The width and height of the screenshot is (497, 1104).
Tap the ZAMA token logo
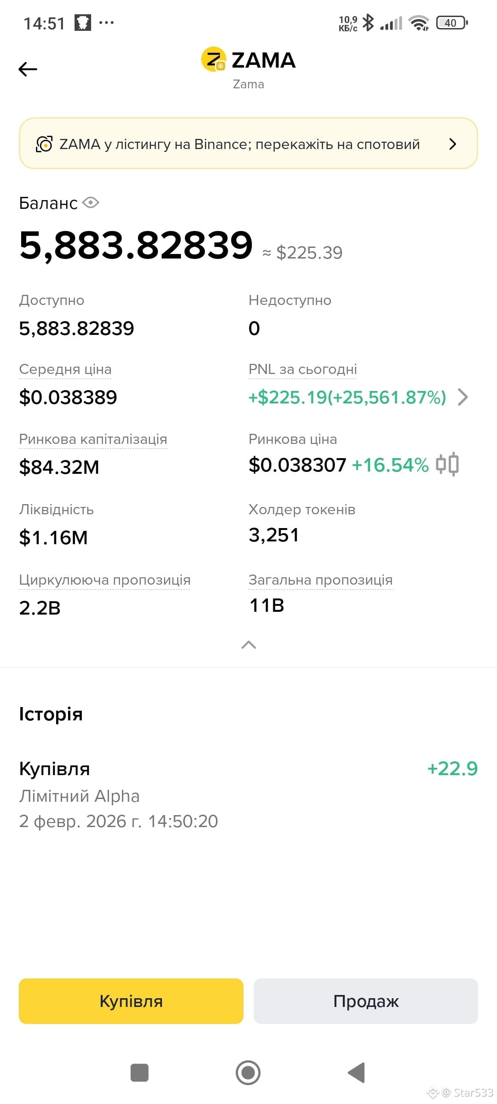pyautogui.click(x=214, y=59)
